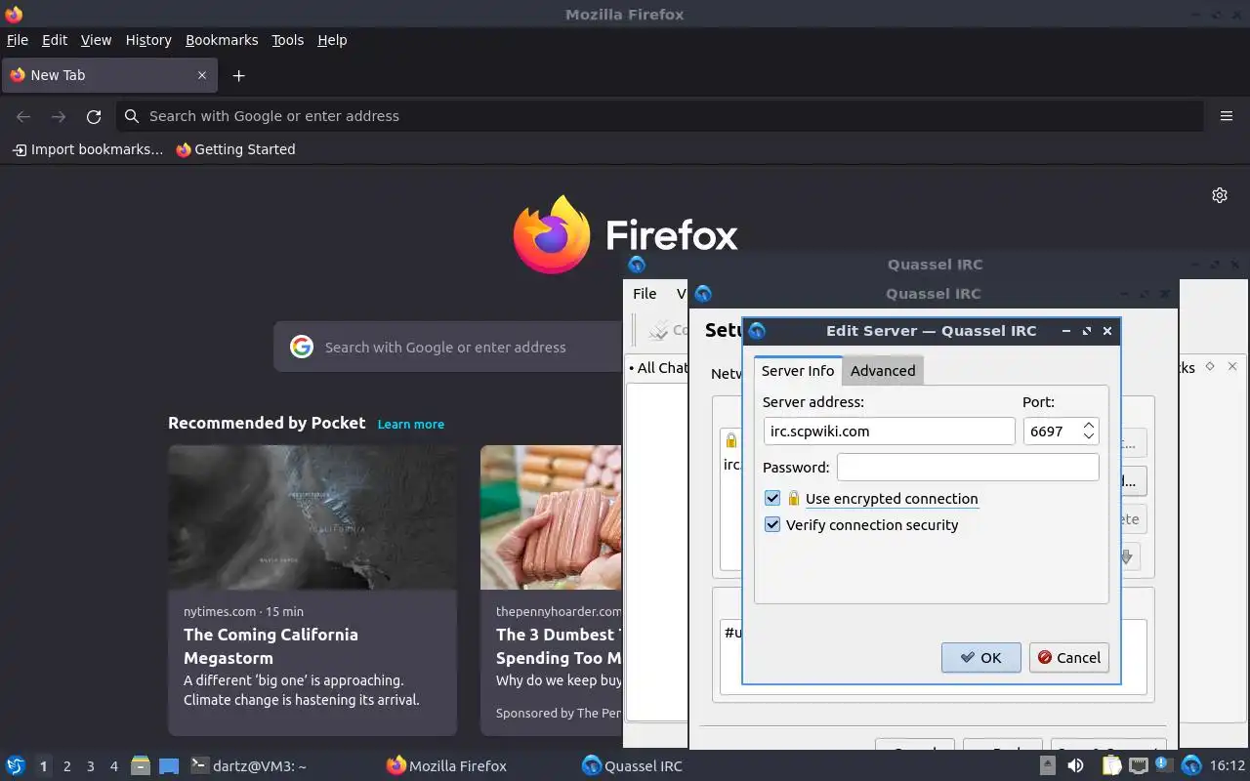Open the Firefox File menu

tap(18, 40)
